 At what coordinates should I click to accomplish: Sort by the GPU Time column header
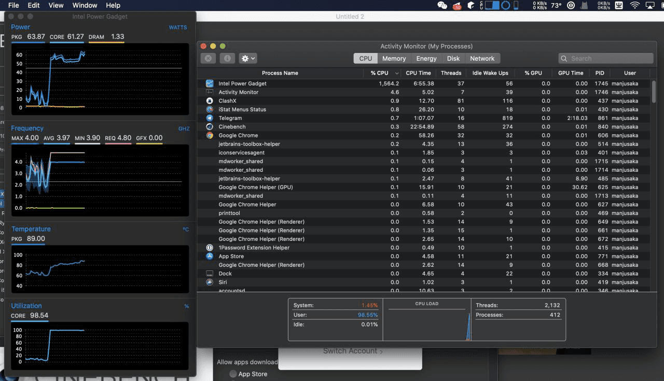pyautogui.click(x=571, y=73)
